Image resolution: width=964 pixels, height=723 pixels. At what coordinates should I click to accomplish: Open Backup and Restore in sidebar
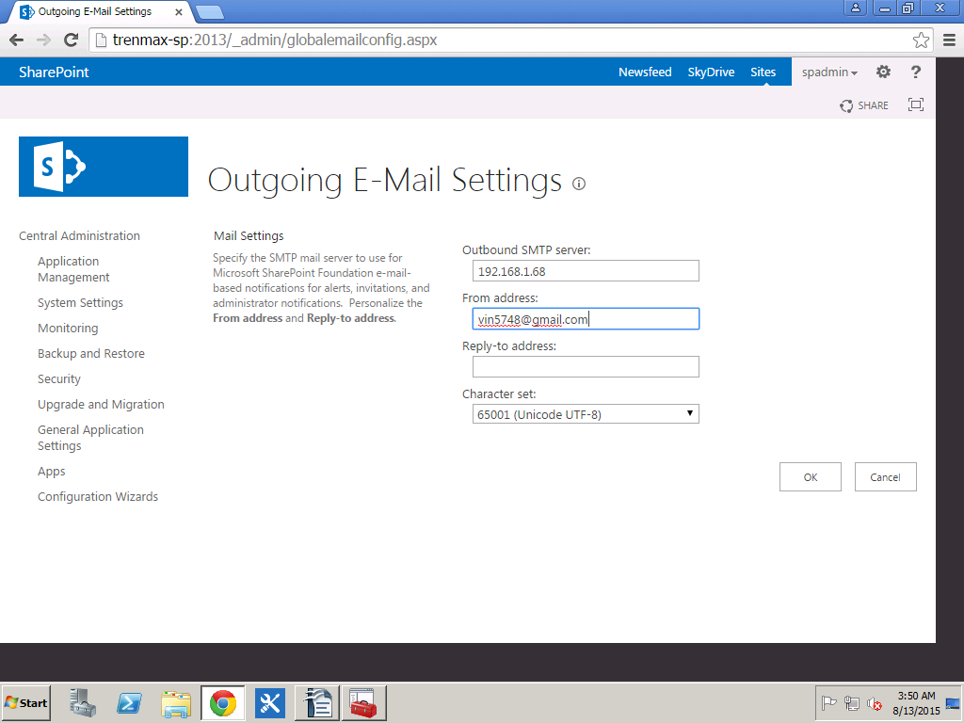pos(91,354)
